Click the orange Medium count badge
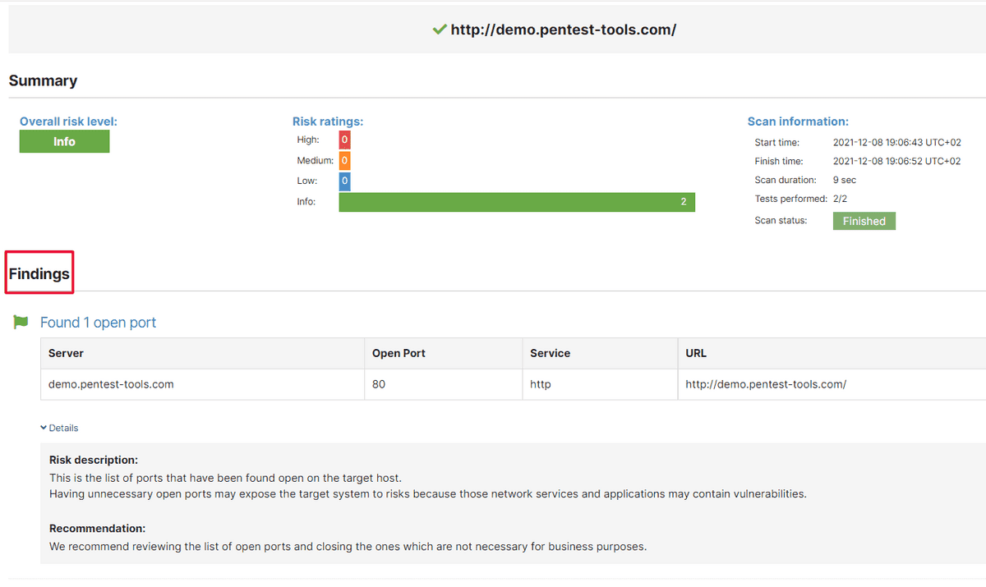Screen dimensions: 986x587 (x=344, y=160)
